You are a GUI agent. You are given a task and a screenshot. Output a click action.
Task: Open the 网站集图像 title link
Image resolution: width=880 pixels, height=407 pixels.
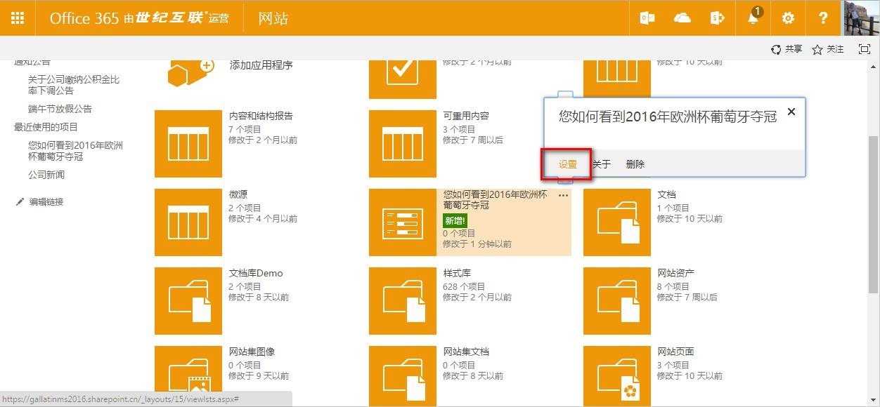[x=252, y=352]
